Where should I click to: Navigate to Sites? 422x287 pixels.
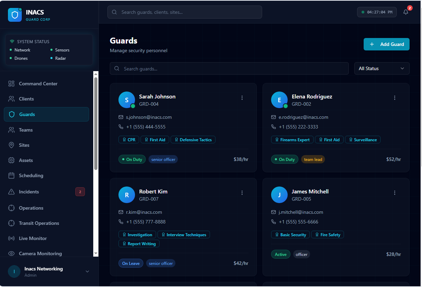46,145
